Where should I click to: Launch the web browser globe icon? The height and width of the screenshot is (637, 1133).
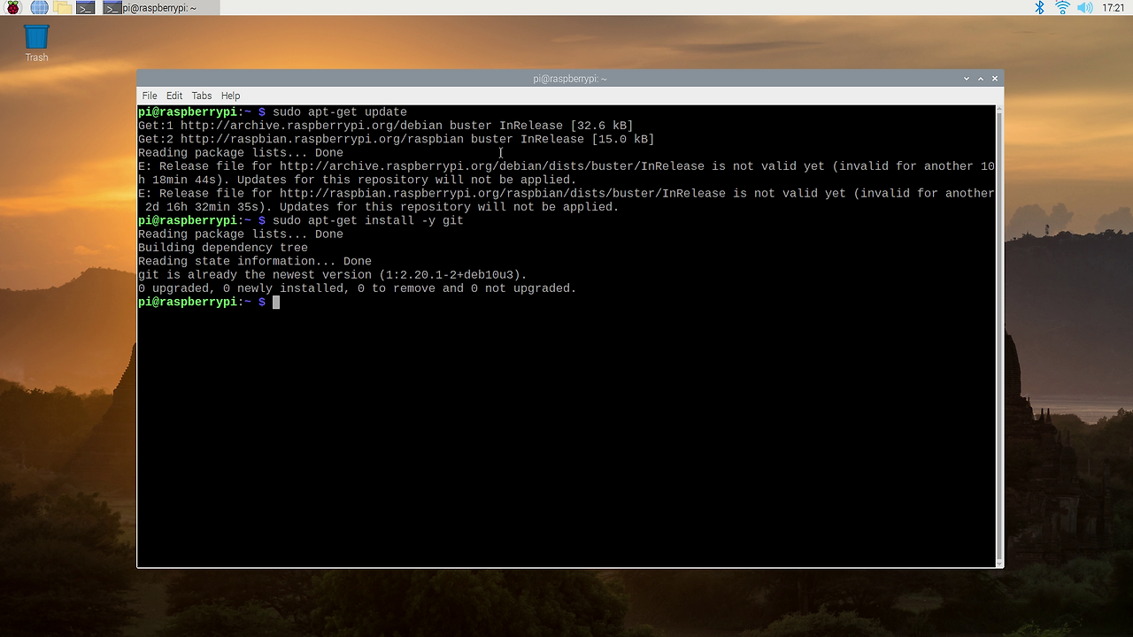[39, 8]
